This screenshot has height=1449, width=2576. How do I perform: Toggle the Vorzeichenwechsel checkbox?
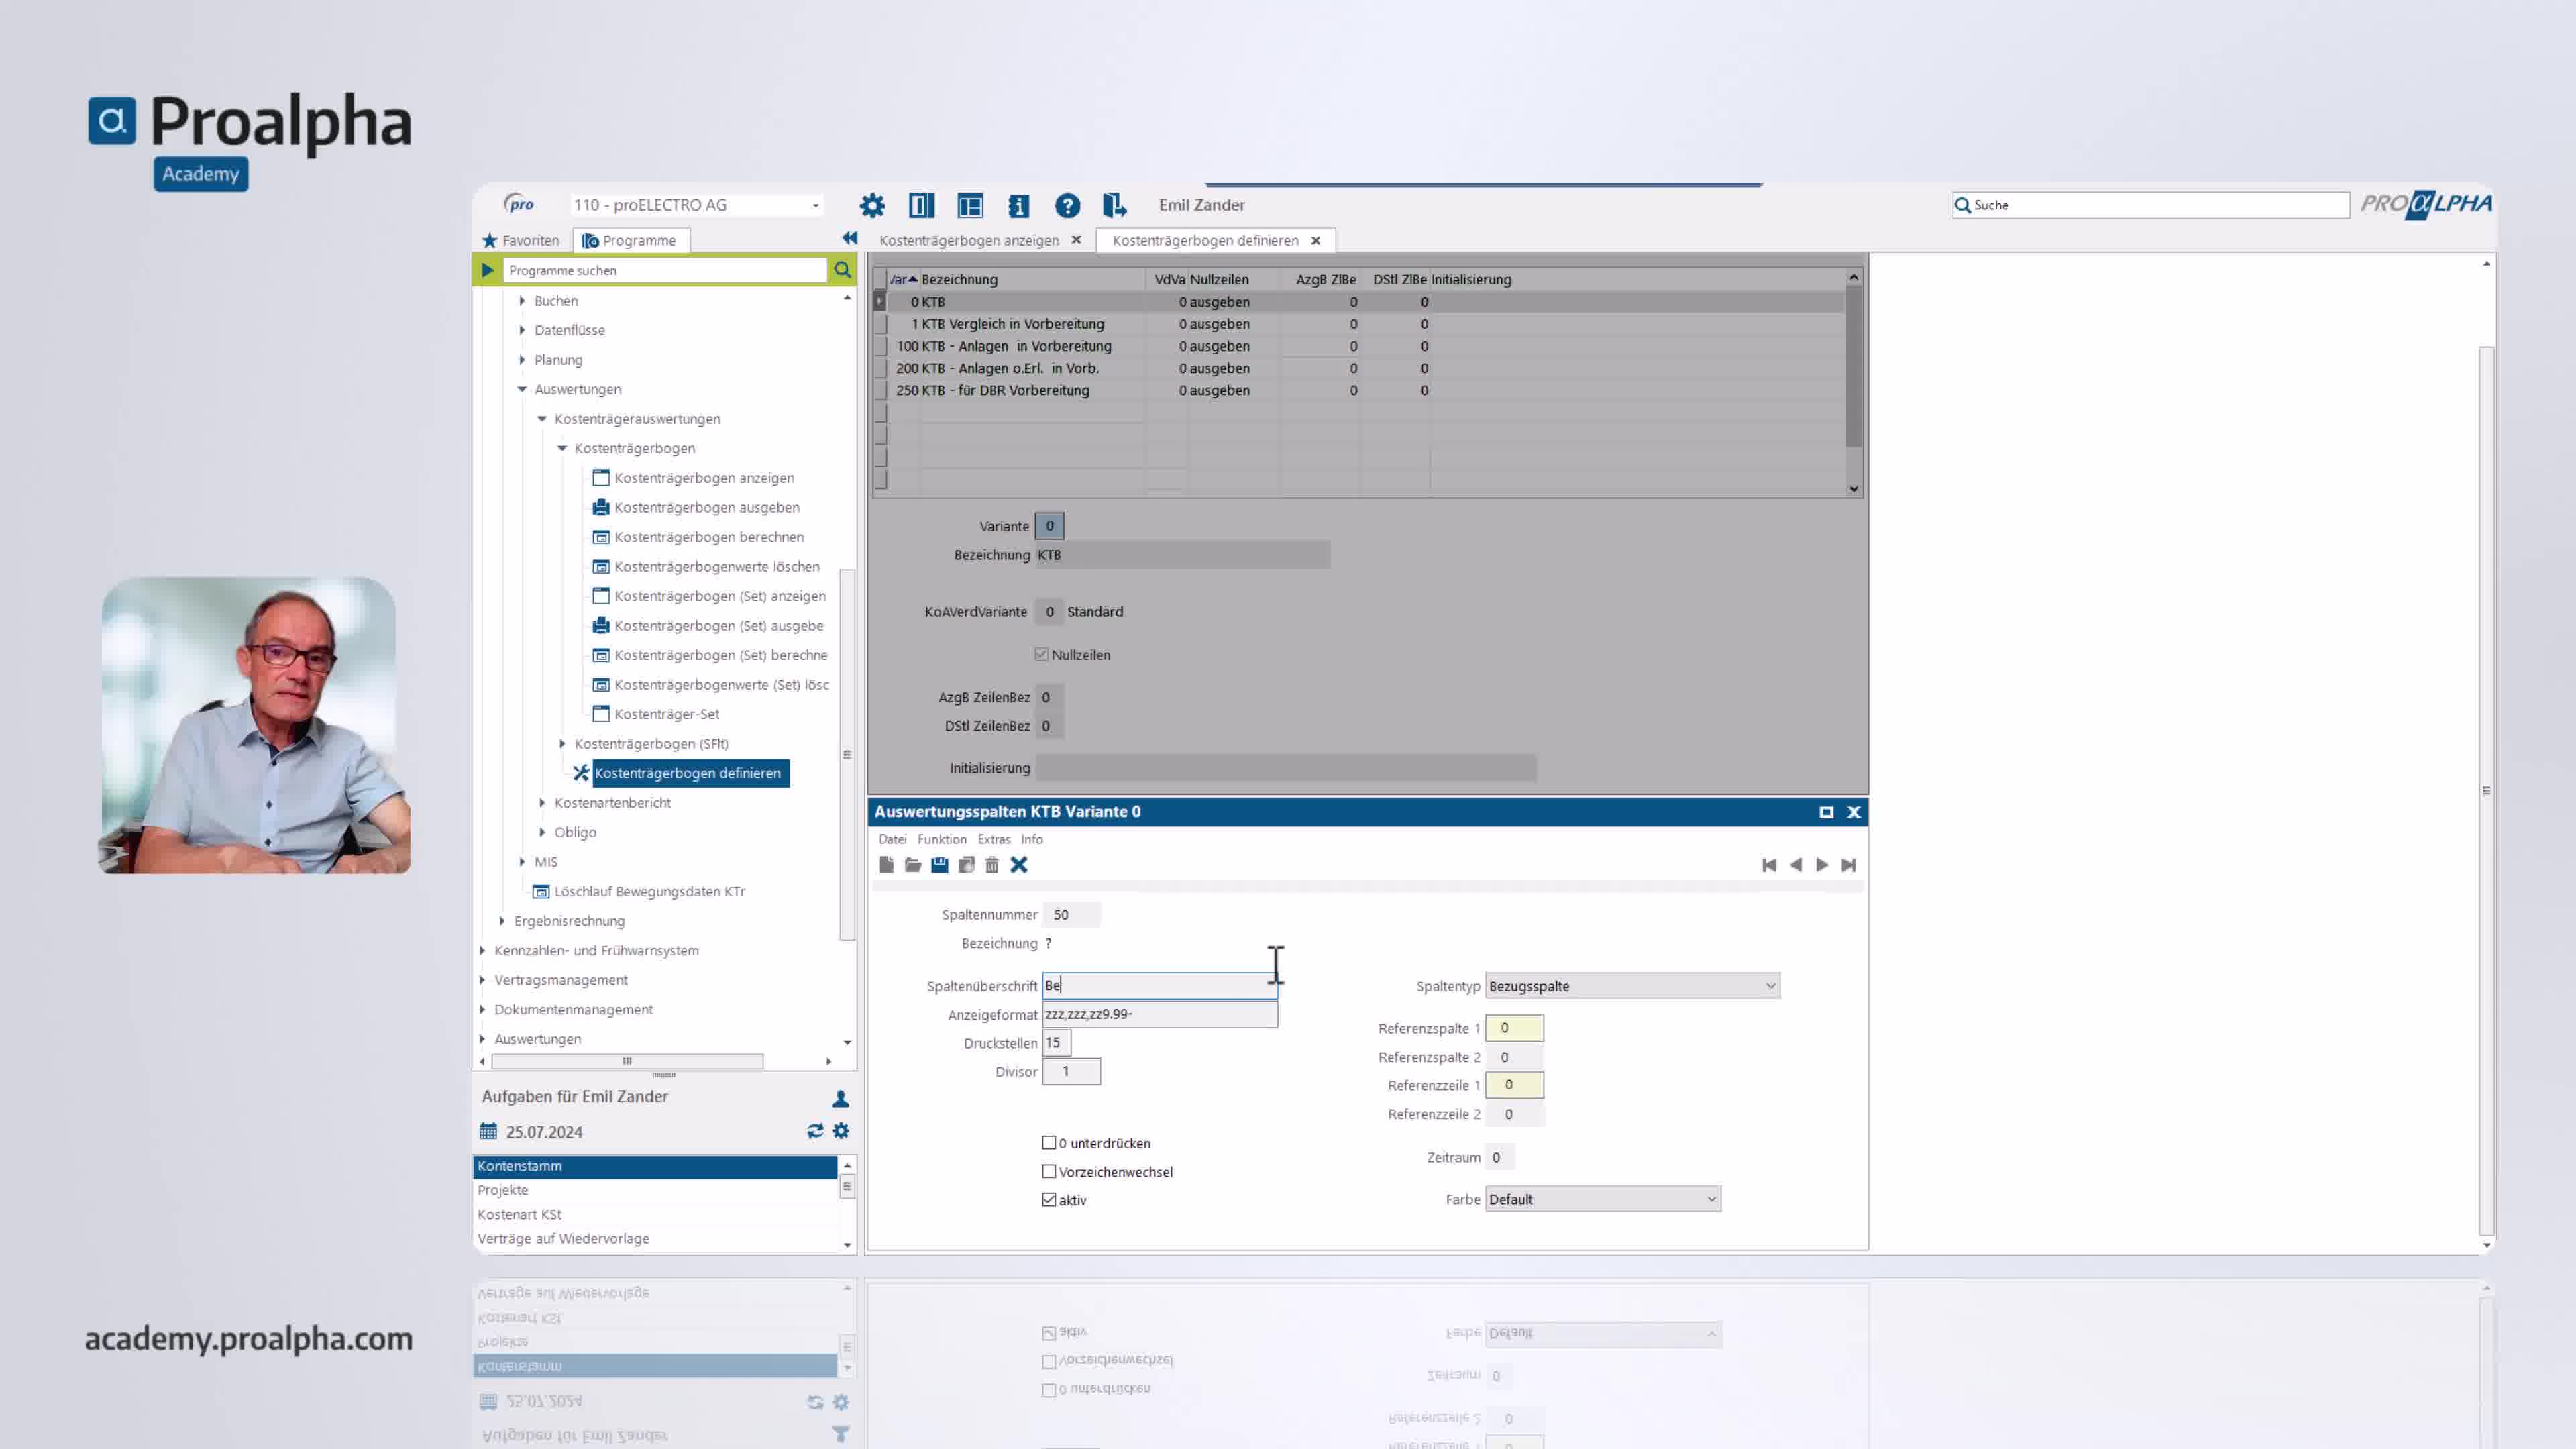pyautogui.click(x=1049, y=1171)
